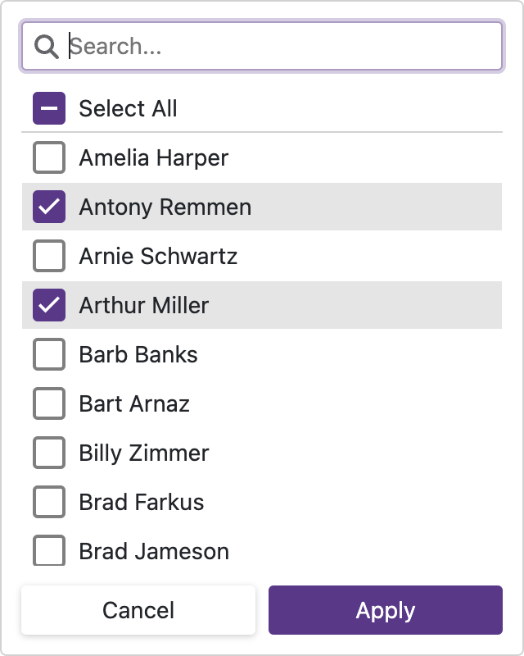Check the Barb Banks checkbox

point(49,354)
